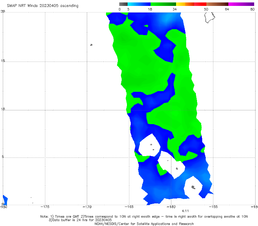Click latitude axis label '20'

pos(3,11)
